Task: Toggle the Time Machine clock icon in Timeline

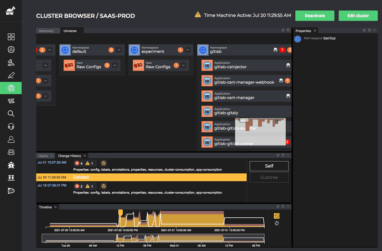Action: pyautogui.click(x=276, y=216)
